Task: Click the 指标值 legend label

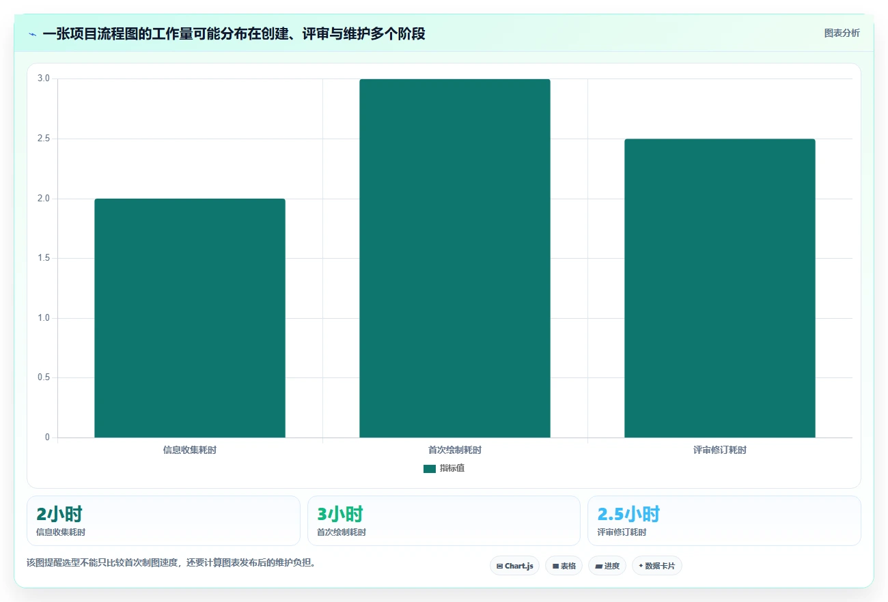Action: point(452,468)
